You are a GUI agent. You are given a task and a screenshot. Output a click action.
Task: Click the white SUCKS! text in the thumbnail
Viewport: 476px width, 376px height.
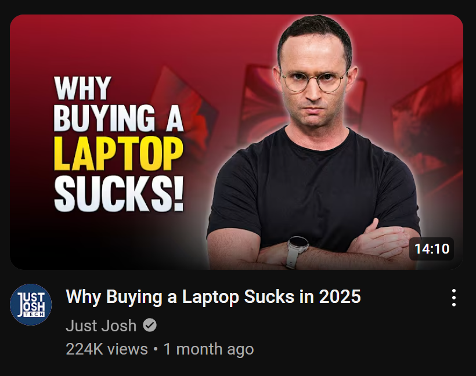pos(118,193)
